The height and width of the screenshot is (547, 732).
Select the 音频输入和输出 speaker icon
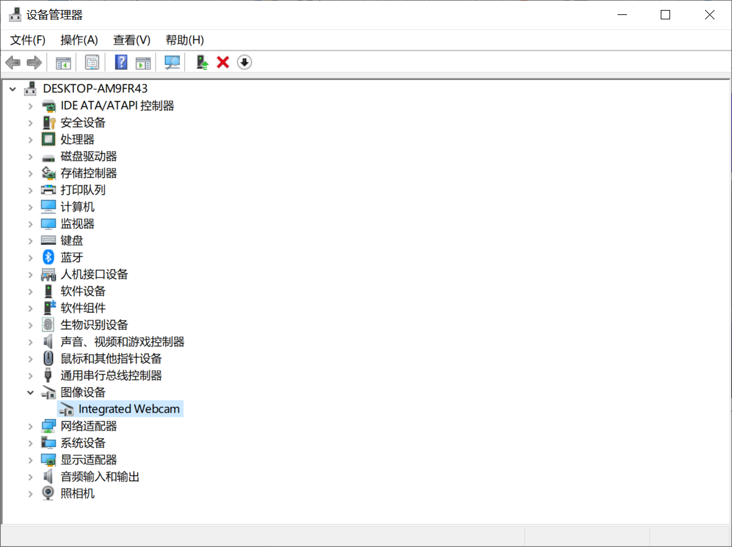tap(48, 476)
